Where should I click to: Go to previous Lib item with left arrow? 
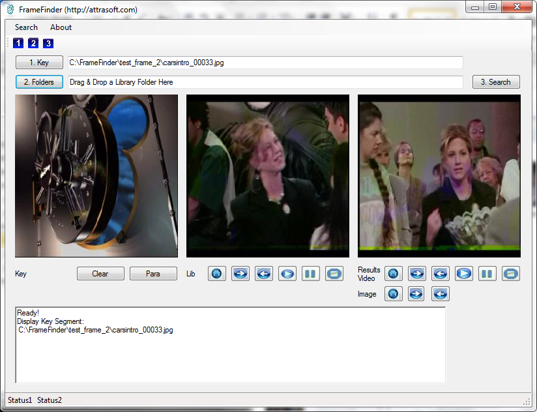264,274
